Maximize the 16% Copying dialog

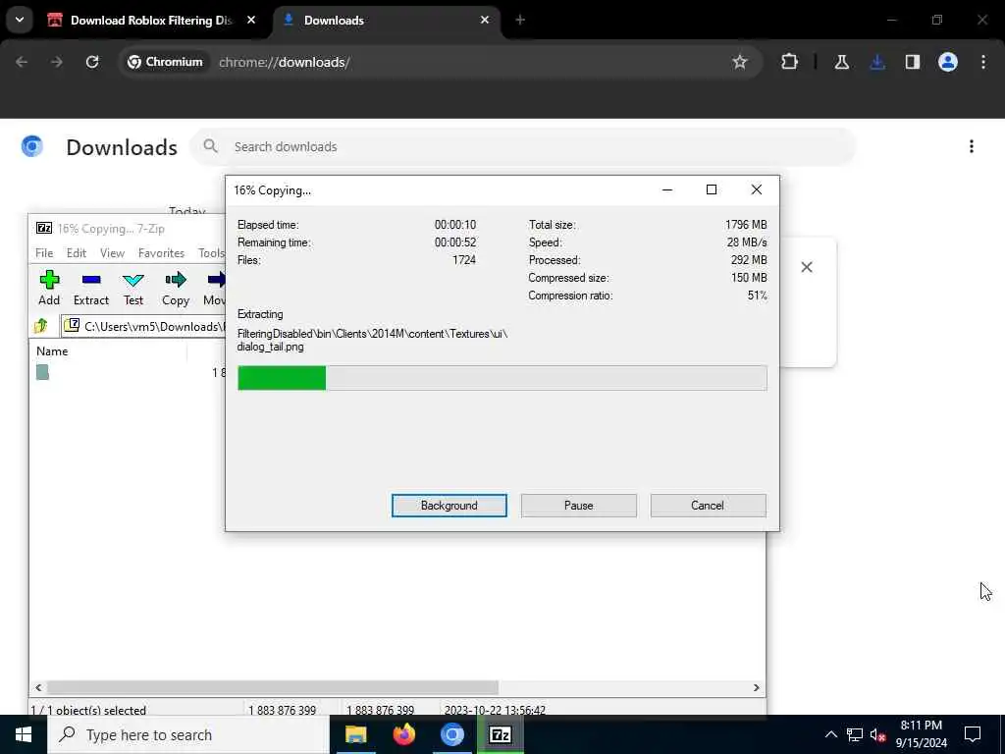coord(712,189)
